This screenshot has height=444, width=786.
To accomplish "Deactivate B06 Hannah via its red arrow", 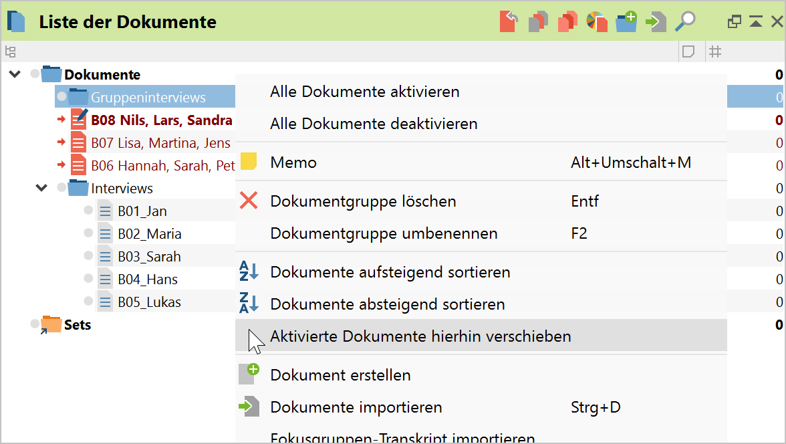I will click(61, 164).
